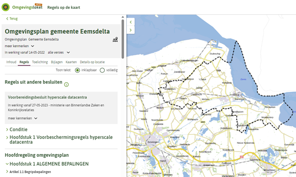
Task: Click Hoofdregeling omgevingsplan heading
Action: tap(37, 155)
